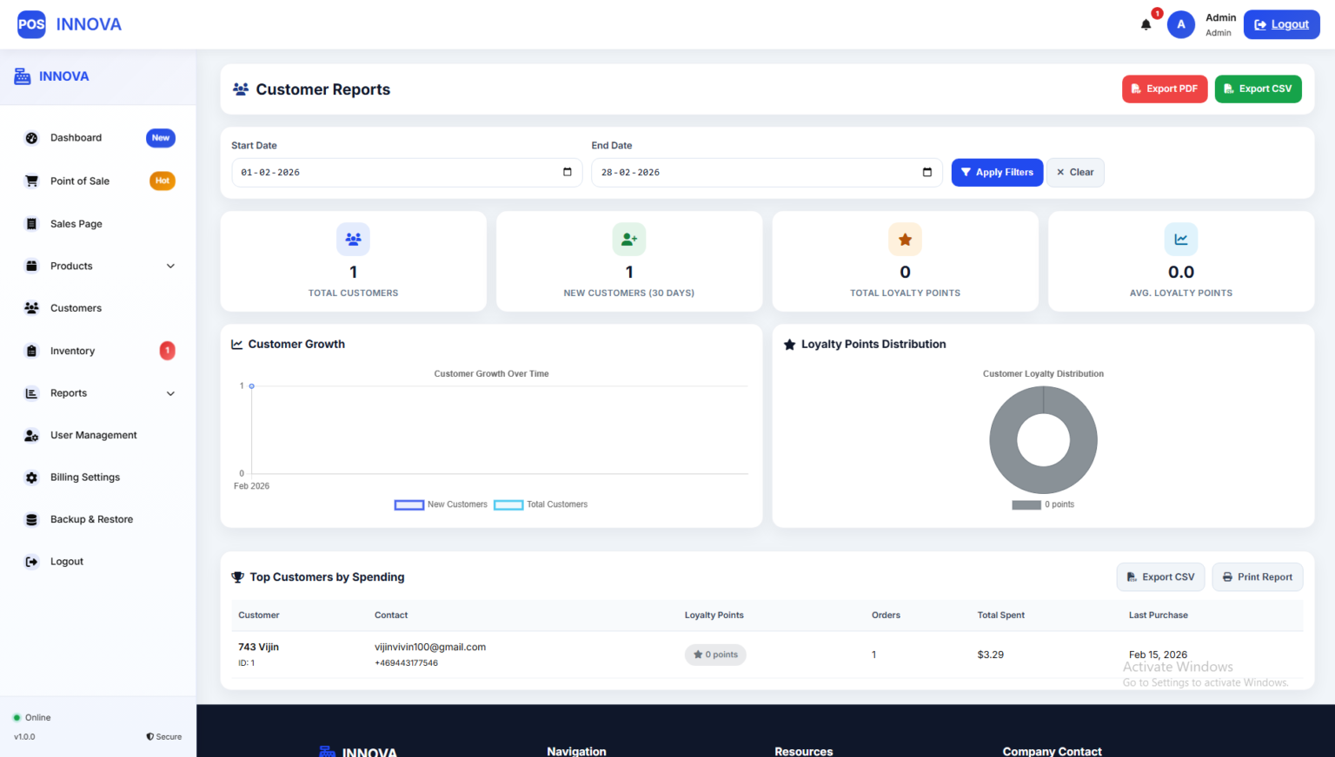Click email vijinvivin100@gmail.com
This screenshot has width=1335, height=757.
430,647
